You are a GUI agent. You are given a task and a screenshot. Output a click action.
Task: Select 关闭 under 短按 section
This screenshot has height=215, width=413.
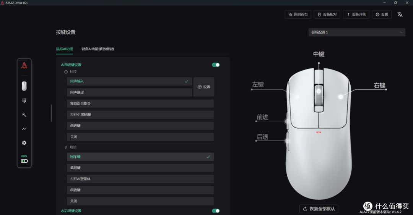pyautogui.click(x=140, y=201)
